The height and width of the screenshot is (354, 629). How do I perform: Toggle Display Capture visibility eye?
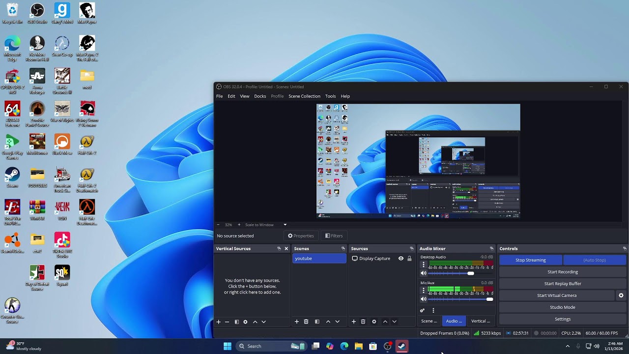[x=401, y=259]
